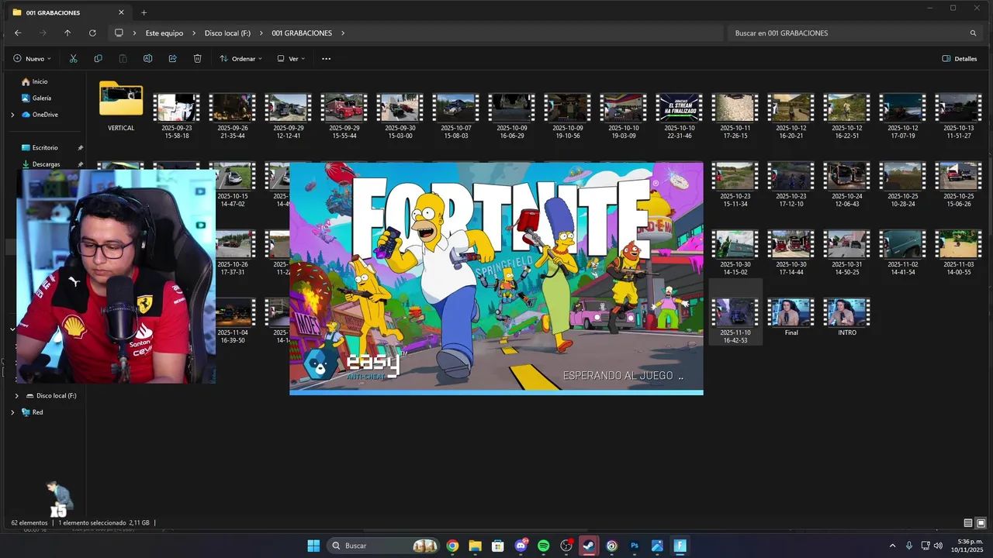993x558 pixels.
Task: Open the Ordenar sort dropdown
Action: click(240, 59)
